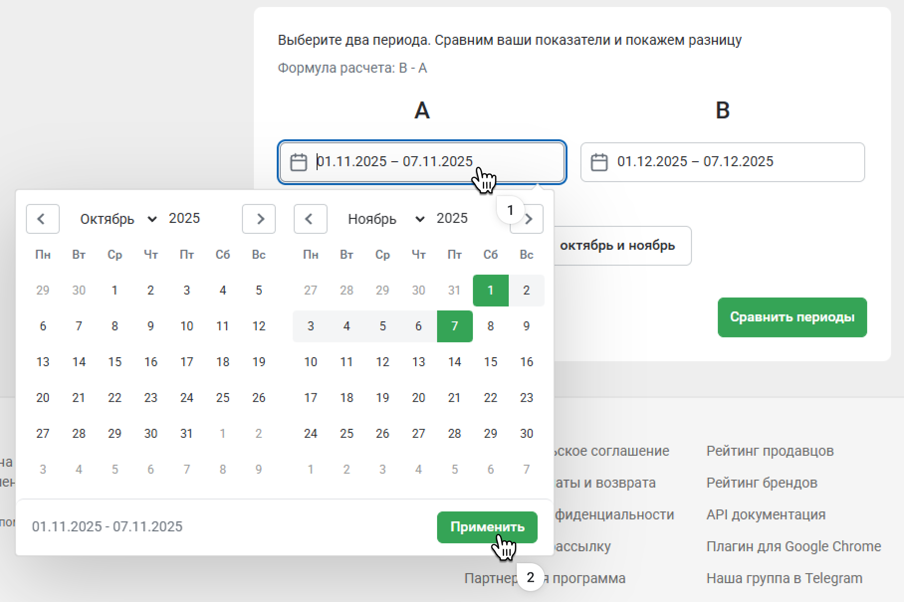904x602 pixels.
Task: Select November 7 end date
Action: click(x=454, y=326)
